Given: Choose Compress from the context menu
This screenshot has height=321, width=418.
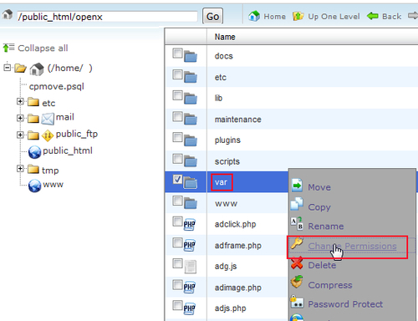Looking at the screenshot, I should pyautogui.click(x=330, y=285).
